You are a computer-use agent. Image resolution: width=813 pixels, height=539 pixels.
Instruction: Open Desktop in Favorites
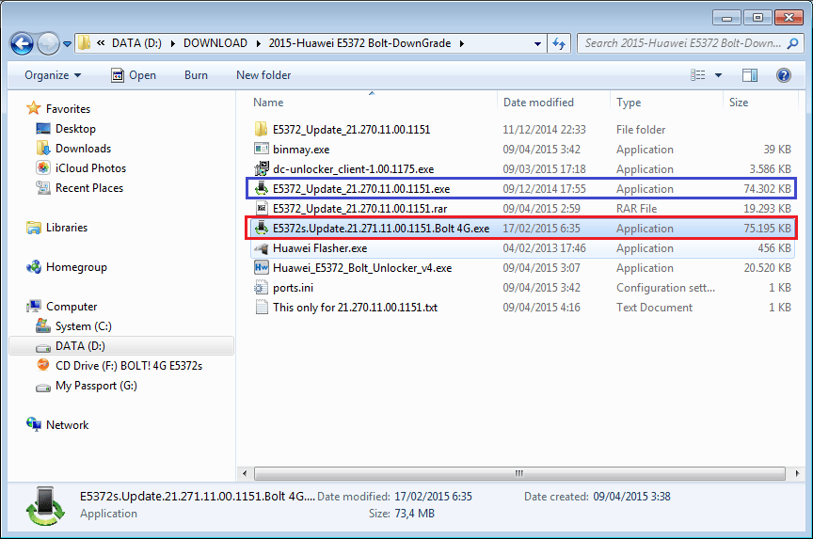click(75, 129)
